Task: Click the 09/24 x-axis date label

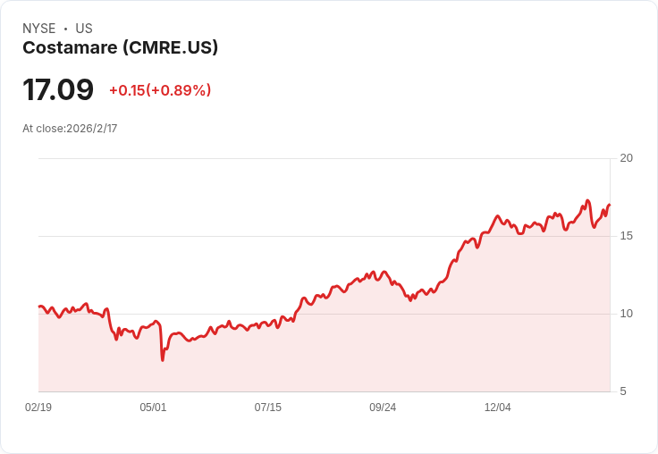Action: pyautogui.click(x=383, y=408)
